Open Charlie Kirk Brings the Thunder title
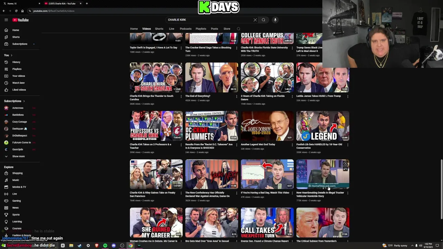 point(152,98)
